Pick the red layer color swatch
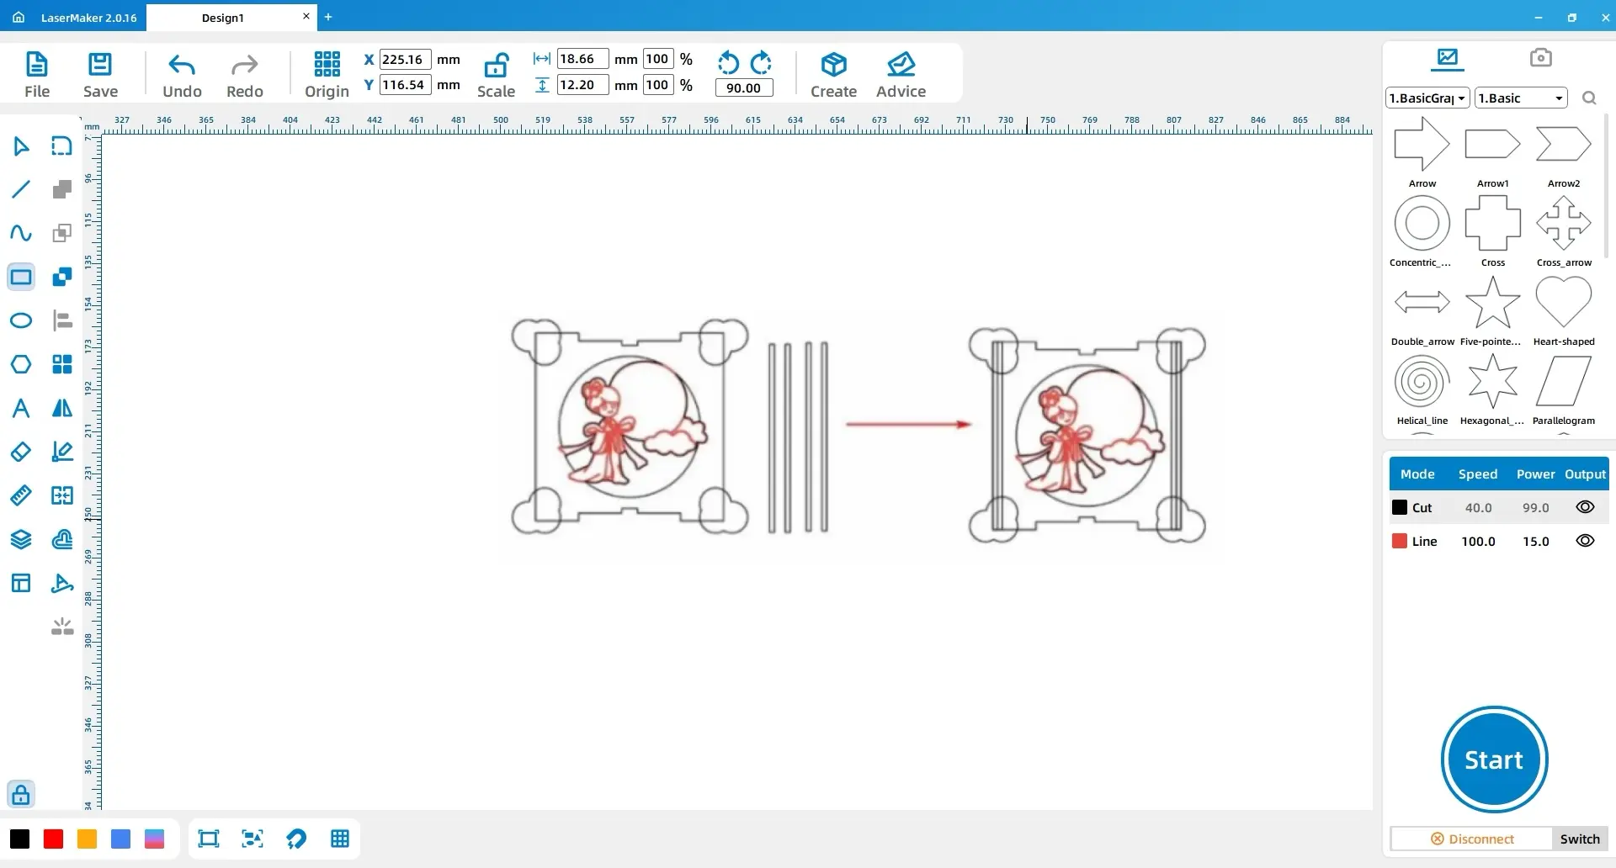Screen dimensions: 1616x868 [x=53, y=839]
